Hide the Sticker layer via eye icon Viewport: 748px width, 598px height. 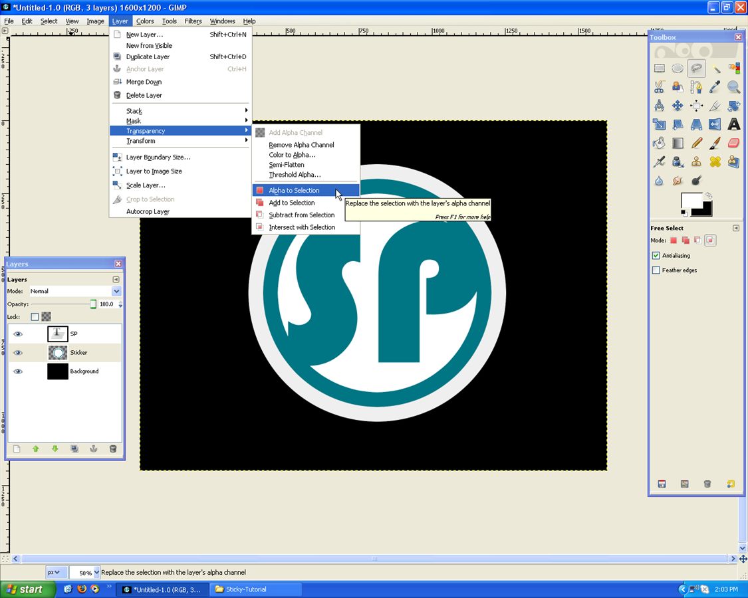tap(18, 352)
